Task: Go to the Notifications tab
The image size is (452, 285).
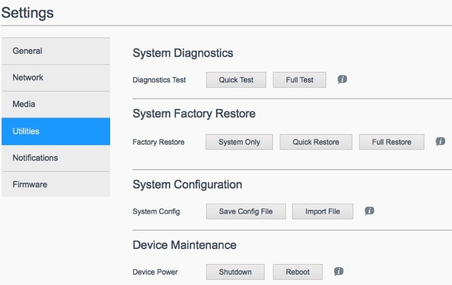Action: pos(55,158)
